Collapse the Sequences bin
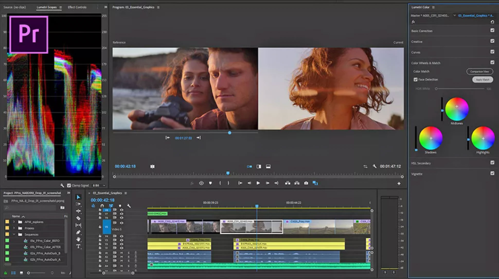 14,234
